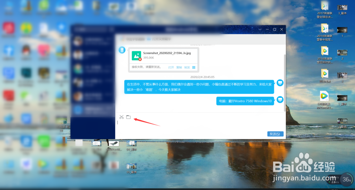The image size is (355, 190).
Task: Click the 发送(S) send button
Action: [x=275, y=134]
